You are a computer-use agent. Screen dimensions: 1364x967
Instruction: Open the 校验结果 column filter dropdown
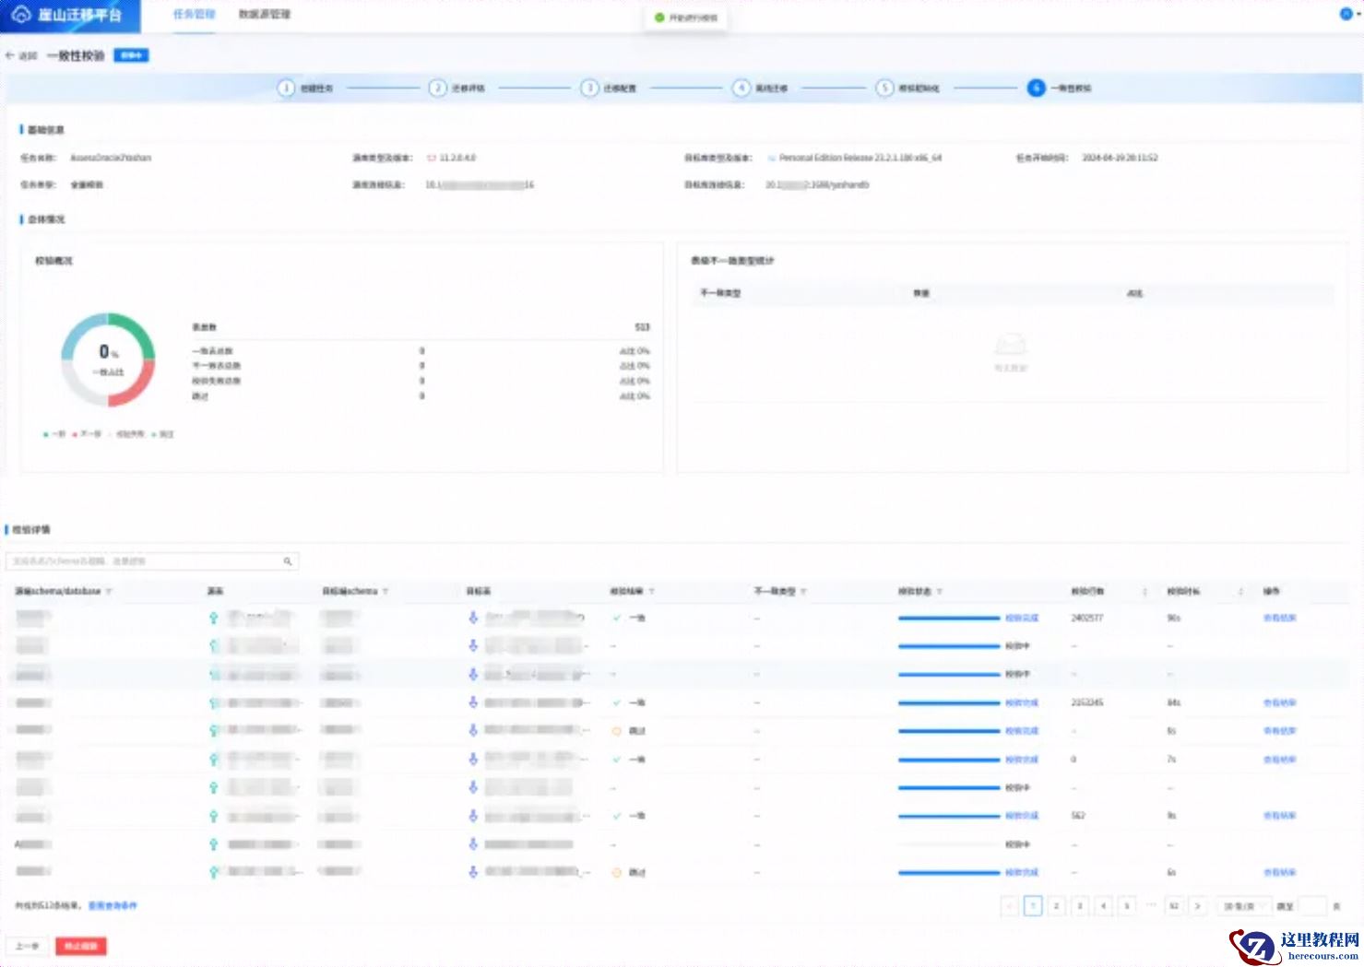coord(651,592)
